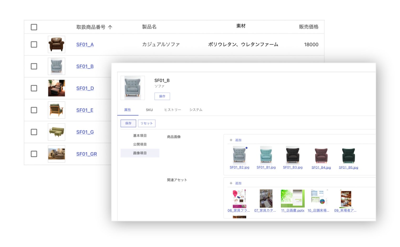Click the カジュアルソファ product name cell
The image size is (400, 247).
161,44
